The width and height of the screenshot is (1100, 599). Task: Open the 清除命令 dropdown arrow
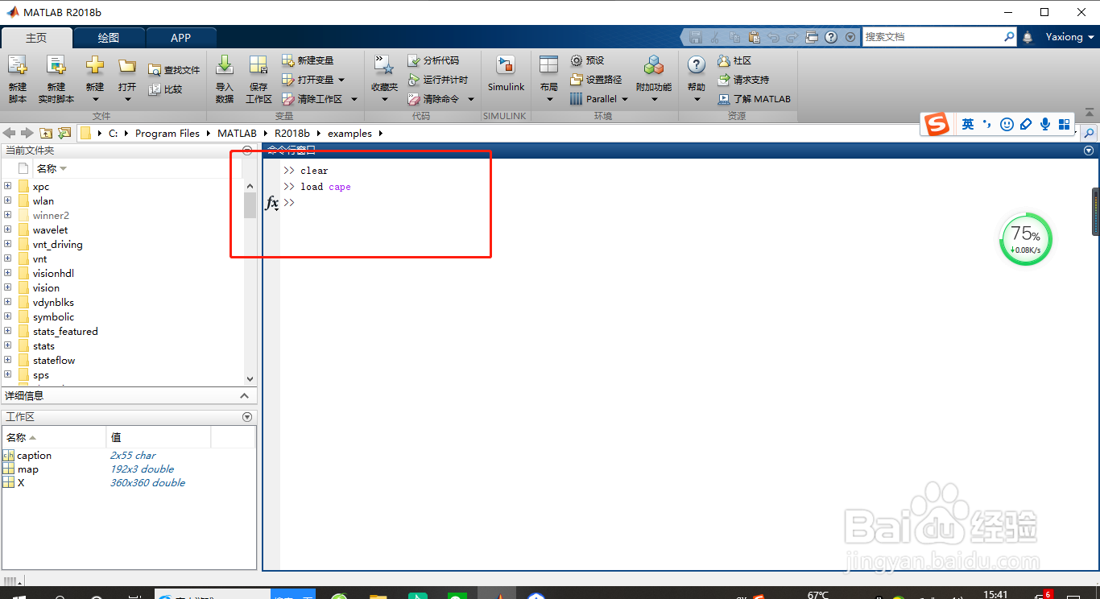pyautogui.click(x=471, y=99)
